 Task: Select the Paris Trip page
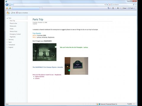[12, 21]
